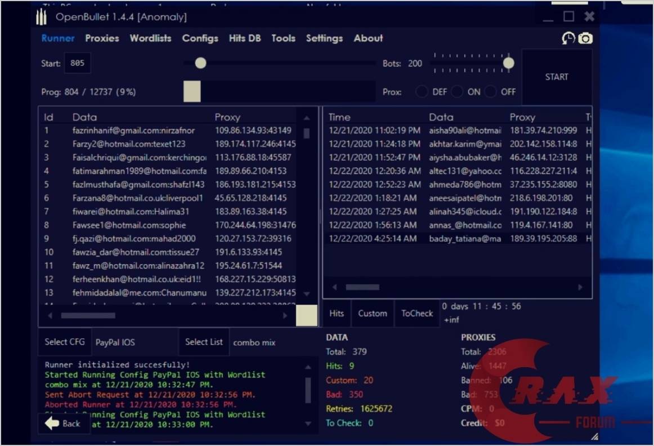Image resolution: width=654 pixels, height=446 pixels.
Task: Click the Back button label
Action: tap(71, 423)
